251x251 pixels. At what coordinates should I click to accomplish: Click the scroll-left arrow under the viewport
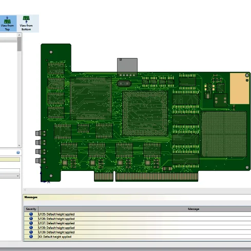(25, 190)
